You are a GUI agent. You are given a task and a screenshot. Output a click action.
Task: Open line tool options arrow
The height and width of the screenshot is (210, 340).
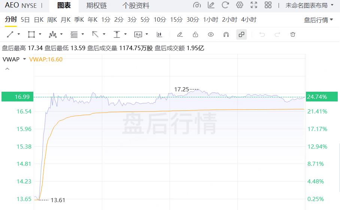click(x=19, y=34)
